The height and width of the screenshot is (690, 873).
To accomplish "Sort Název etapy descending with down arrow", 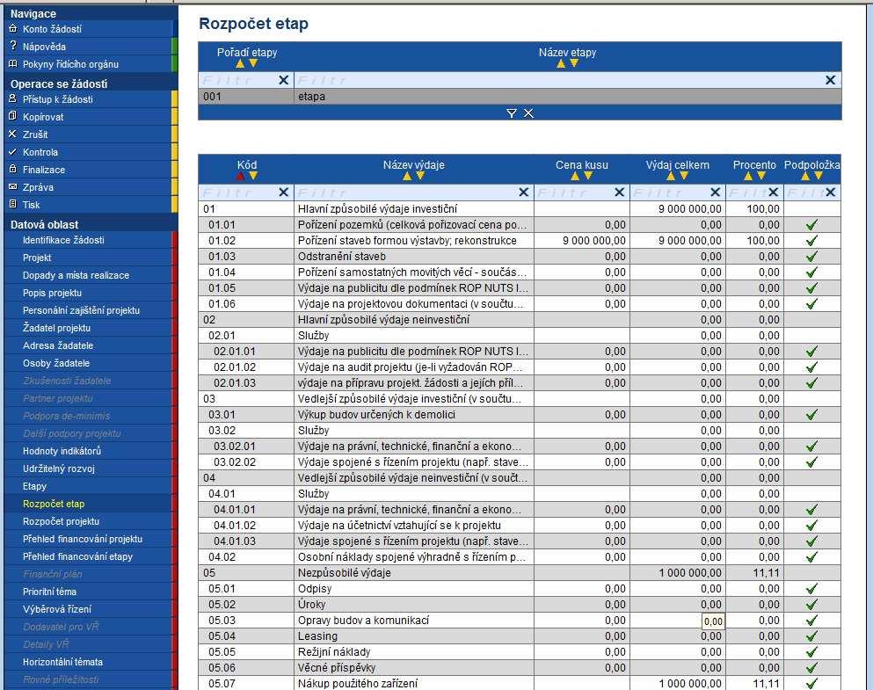I will point(574,63).
